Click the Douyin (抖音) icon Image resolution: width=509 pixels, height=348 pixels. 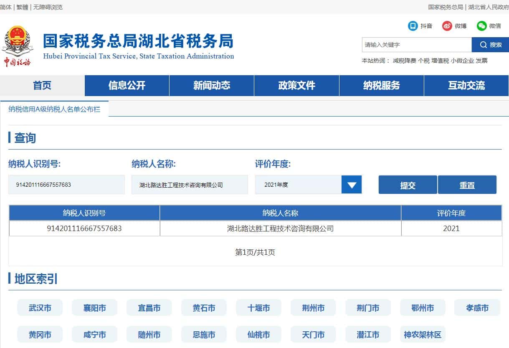(413, 26)
